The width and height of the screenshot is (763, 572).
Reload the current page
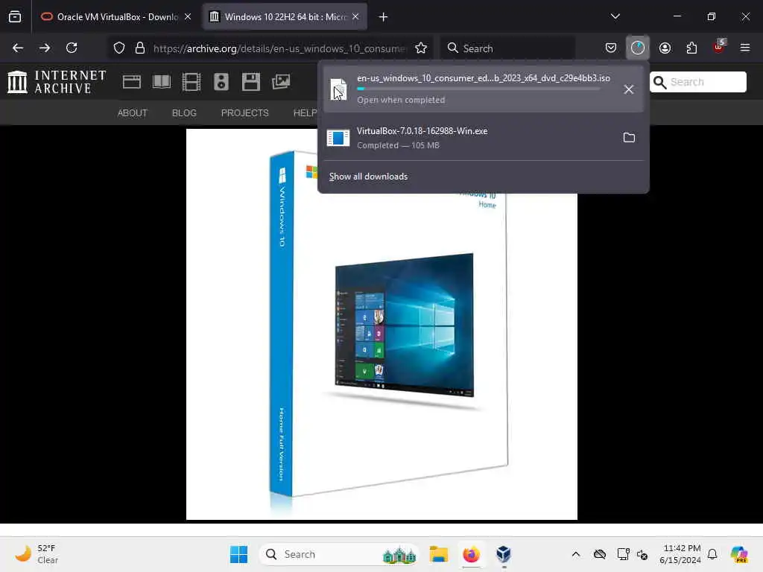(x=72, y=48)
